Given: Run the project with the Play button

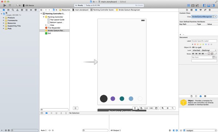Looking at the screenshot, I should click(5, 5).
